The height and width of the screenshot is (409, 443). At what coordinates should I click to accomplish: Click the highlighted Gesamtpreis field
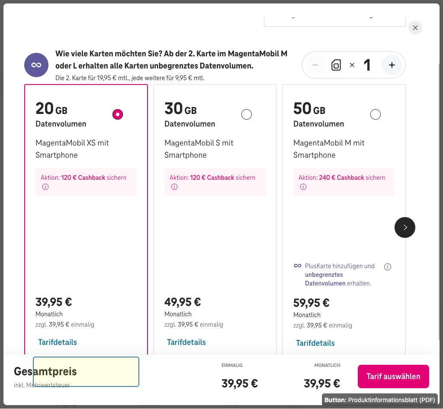click(x=86, y=372)
